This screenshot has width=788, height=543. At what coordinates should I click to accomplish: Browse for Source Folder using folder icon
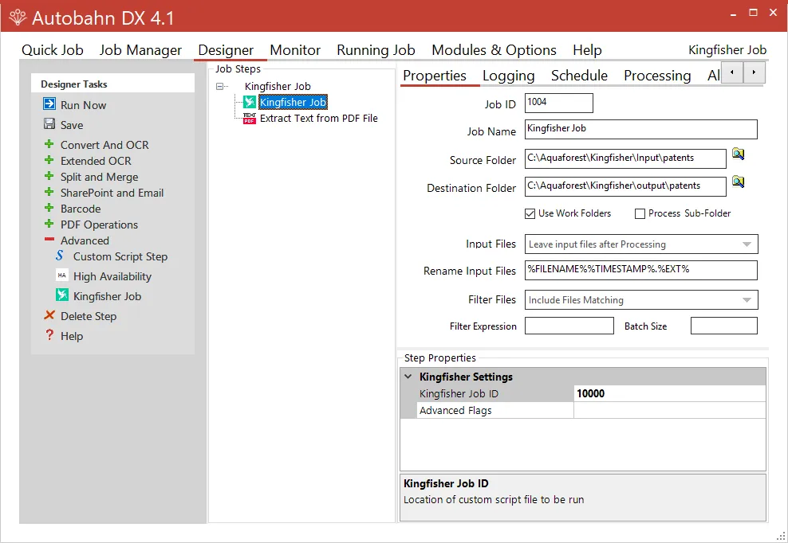(738, 154)
